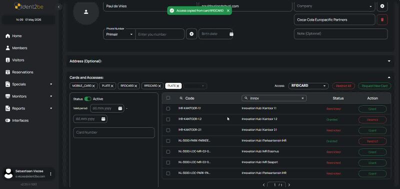400x189 pixels.
Task: Restrict access for IHR-KANTOOR-1.2
Action: pyautogui.click(x=372, y=119)
